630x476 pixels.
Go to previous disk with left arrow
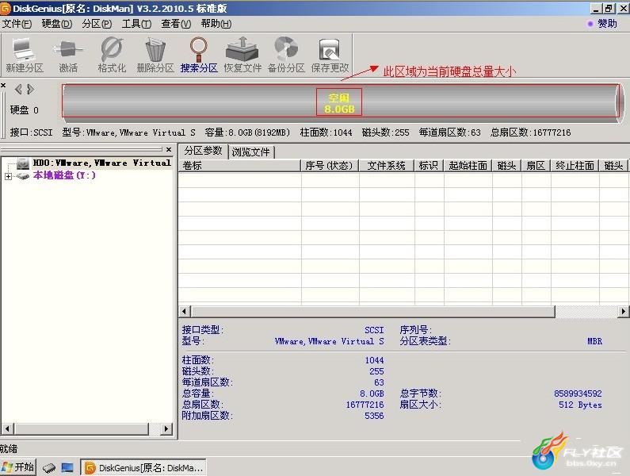coord(18,89)
